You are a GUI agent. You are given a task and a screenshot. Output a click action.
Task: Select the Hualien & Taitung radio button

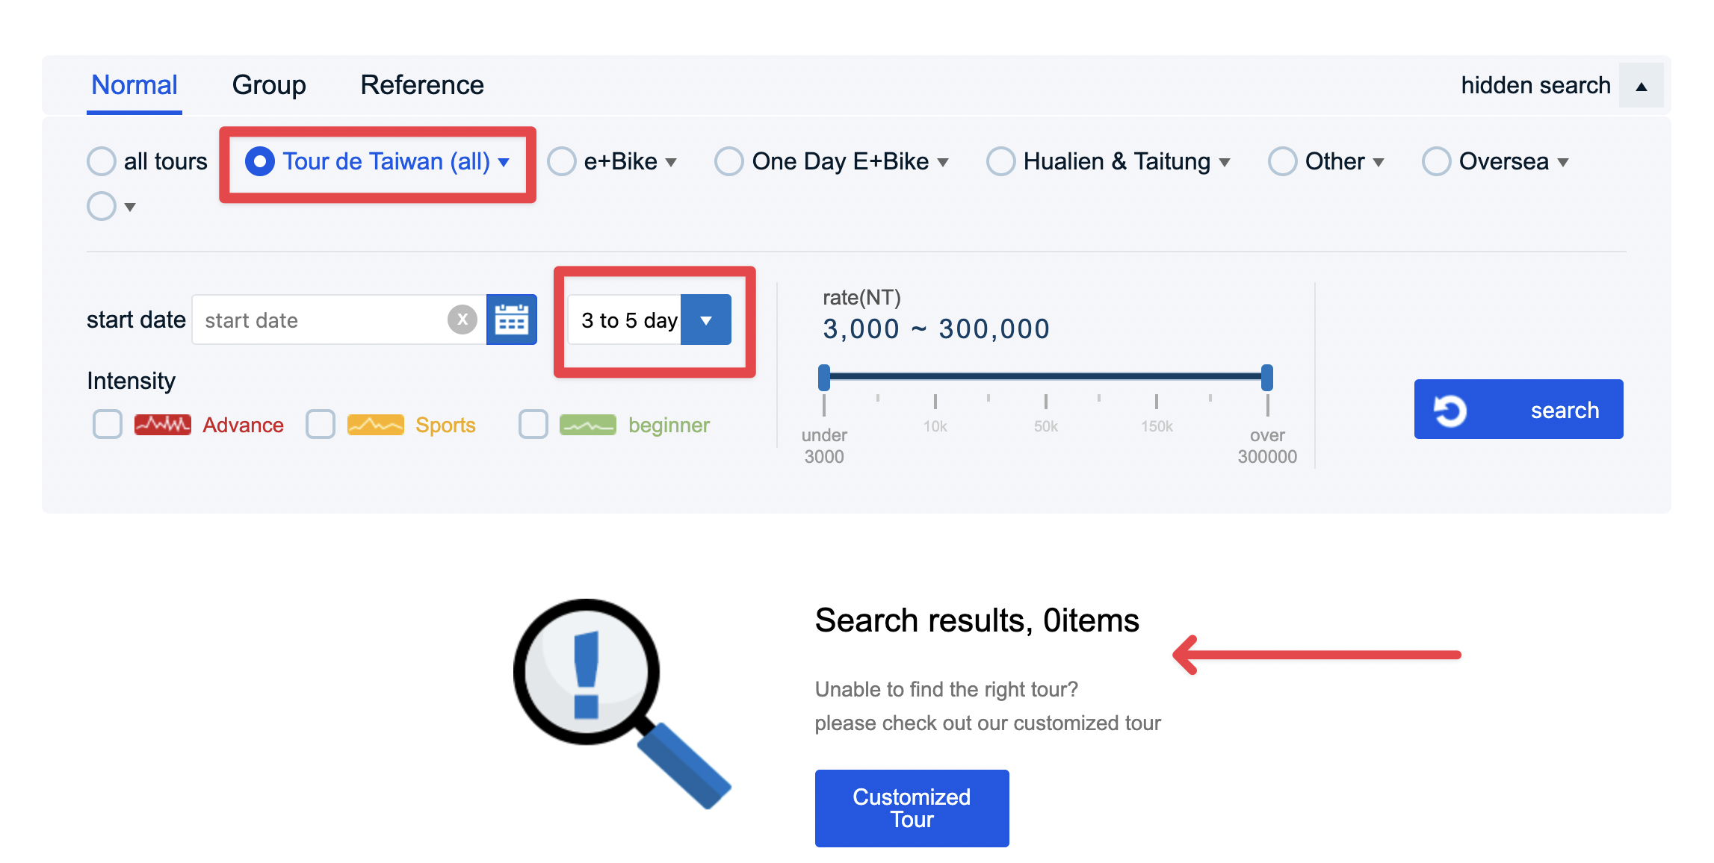1001,161
